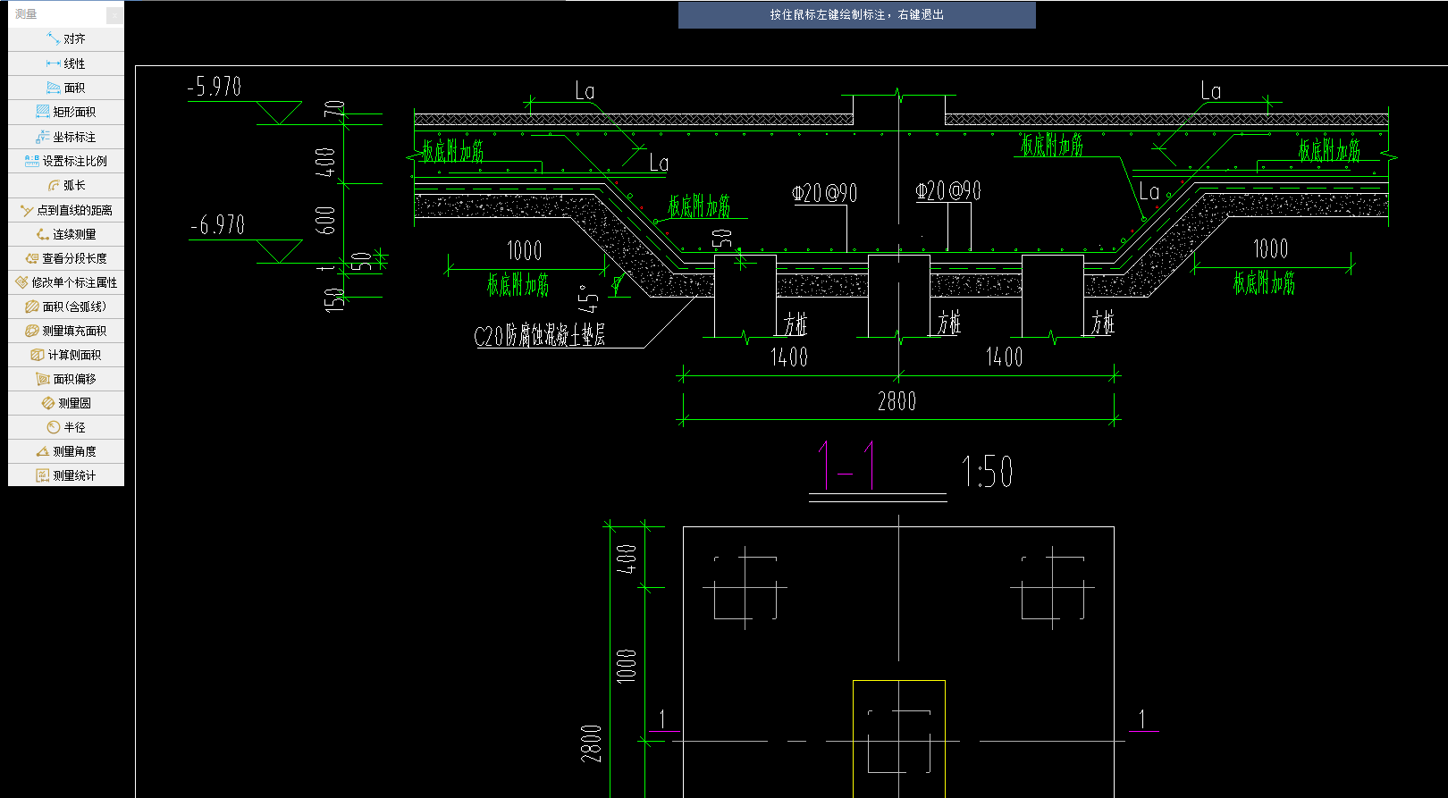
Task: Click the 600 vertical dimension text
Action: point(325,220)
